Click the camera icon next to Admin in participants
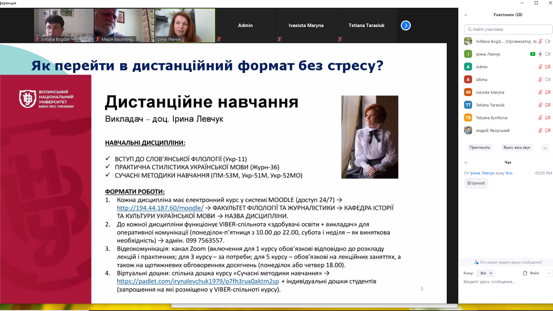The image size is (553, 311). [x=548, y=66]
